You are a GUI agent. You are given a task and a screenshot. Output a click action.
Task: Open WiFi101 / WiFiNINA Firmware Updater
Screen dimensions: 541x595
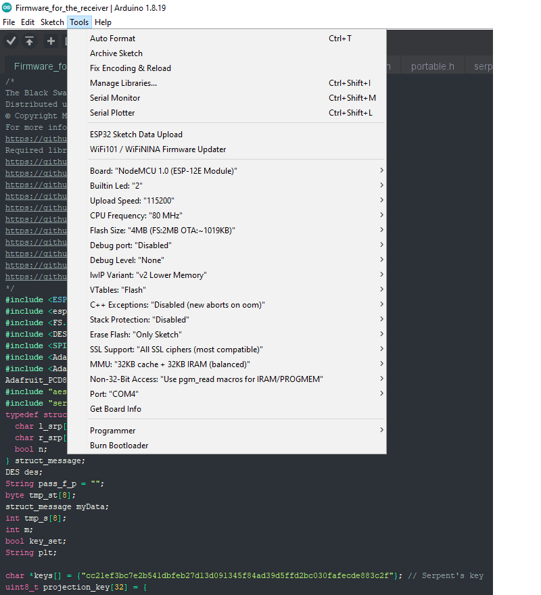click(x=227, y=149)
